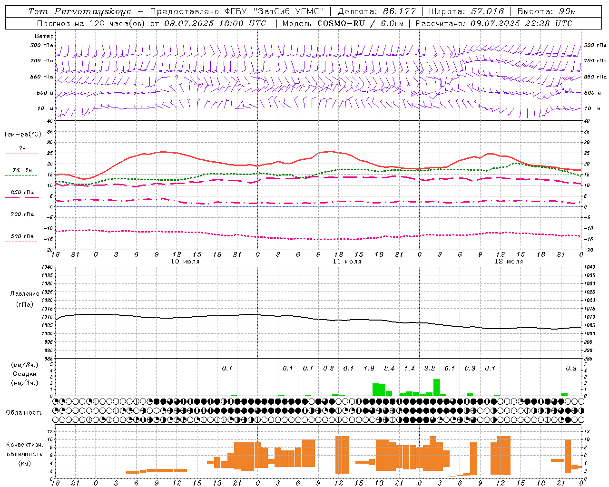This screenshot has height=487, width=609.
Task: Click the computed time 09.07.2025 22:38 UTC
Action: pyautogui.click(x=521, y=23)
